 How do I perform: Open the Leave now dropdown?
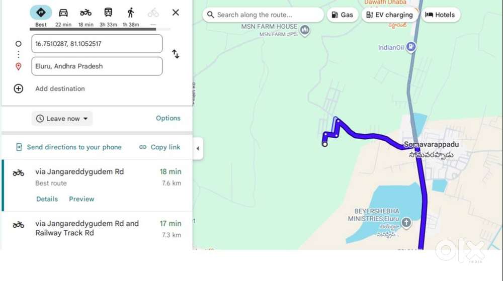(62, 119)
